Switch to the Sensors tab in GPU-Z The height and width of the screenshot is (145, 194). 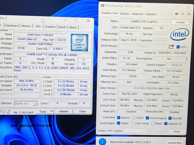[125, 14]
